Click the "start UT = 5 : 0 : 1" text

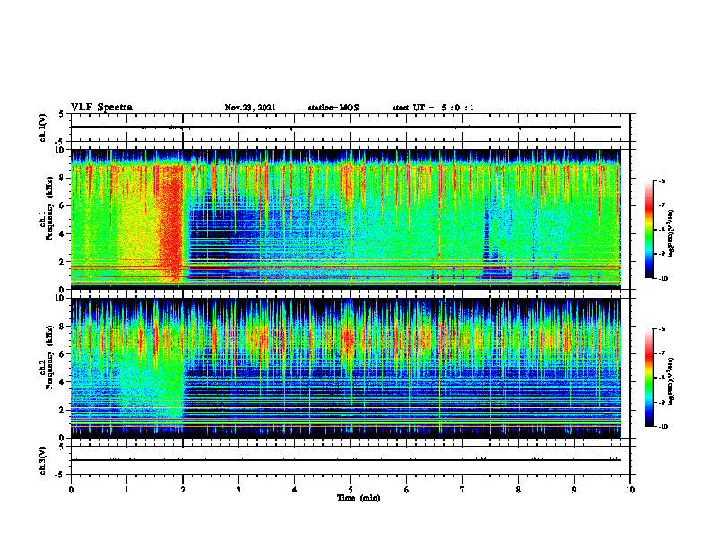[433, 108]
